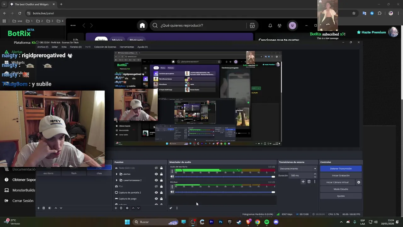Hide Captura de juego source

coord(156,199)
